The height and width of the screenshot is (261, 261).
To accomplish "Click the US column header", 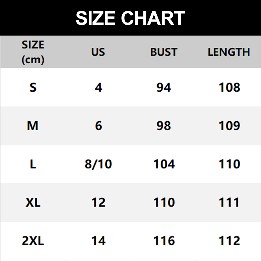I will 98,52.
